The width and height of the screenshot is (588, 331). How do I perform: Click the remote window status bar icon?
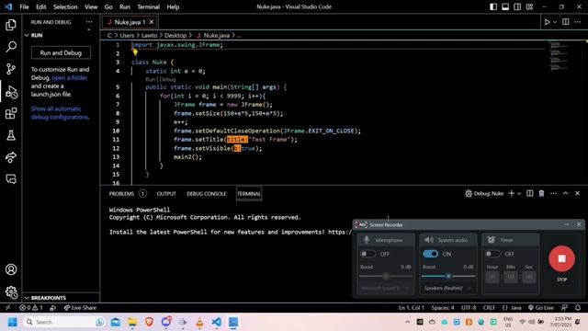[7, 308]
